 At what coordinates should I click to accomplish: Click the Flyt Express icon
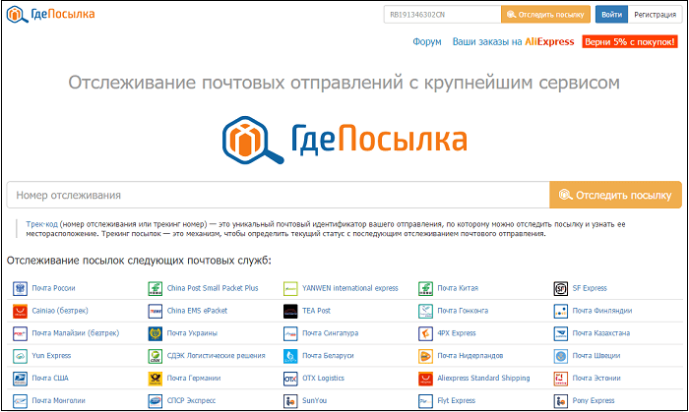pos(425,400)
